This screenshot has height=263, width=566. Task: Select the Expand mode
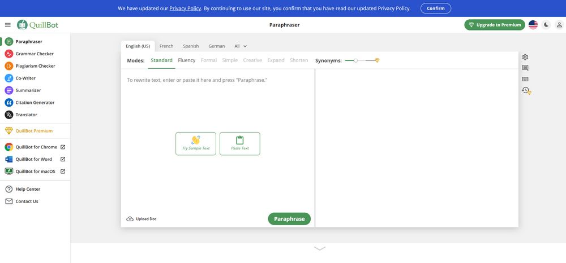[x=276, y=60]
